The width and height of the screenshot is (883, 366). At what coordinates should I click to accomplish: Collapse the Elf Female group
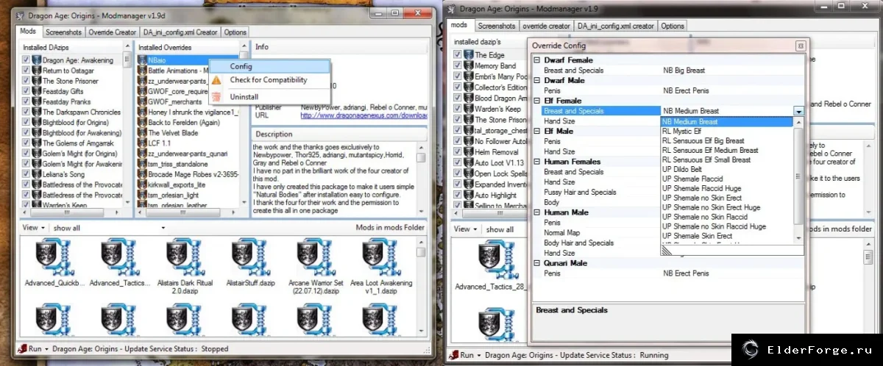[x=536, y=101]
